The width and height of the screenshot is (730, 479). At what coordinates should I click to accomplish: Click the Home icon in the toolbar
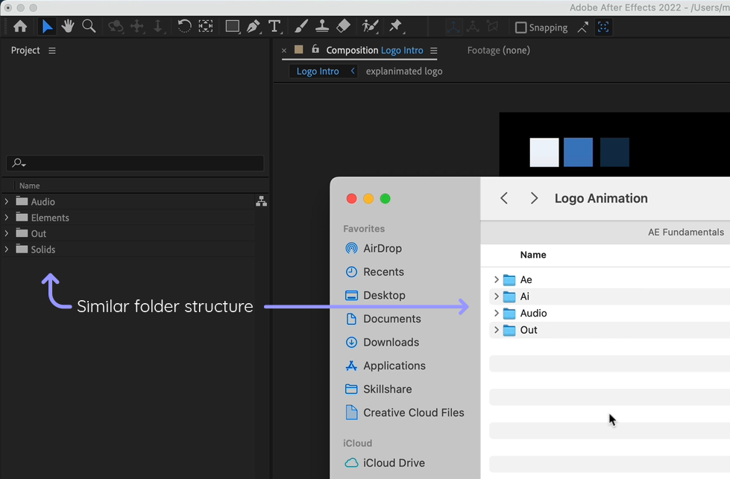tap(20, 26)
